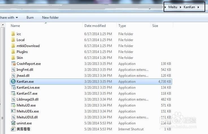Select the file name ImgFmt.dll
The image size is (208, 134).
point(25,70)
